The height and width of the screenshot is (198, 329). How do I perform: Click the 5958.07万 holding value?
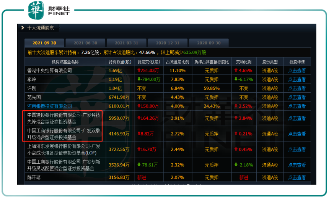coord(119,118)
